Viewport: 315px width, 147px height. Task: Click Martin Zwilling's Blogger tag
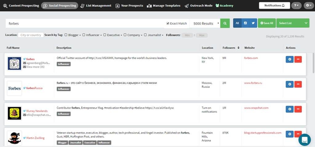[x=62, y=143]
